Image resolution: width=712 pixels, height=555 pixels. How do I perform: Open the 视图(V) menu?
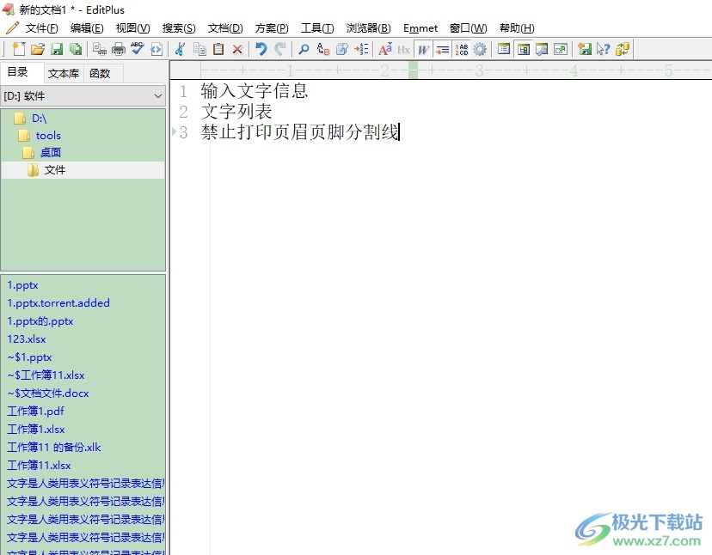tap(132, 28)
